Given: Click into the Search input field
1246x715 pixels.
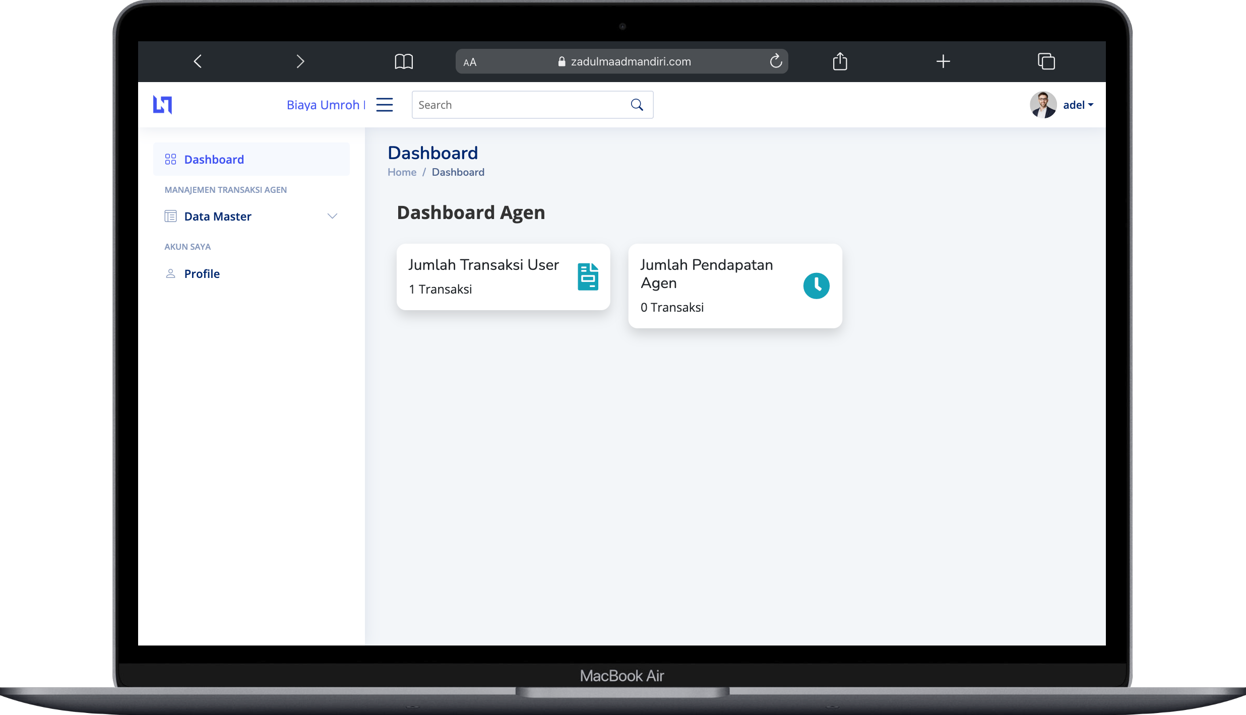Looking at the screenshot, I should click(x=519, y=105).
